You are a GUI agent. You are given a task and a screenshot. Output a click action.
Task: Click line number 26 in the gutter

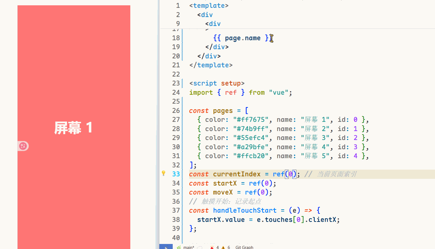pyautogui.click(x=176, y=111)
